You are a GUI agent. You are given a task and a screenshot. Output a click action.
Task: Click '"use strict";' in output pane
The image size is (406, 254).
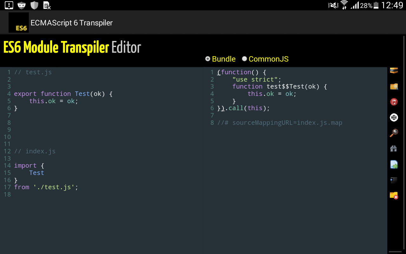pos(257,79)
